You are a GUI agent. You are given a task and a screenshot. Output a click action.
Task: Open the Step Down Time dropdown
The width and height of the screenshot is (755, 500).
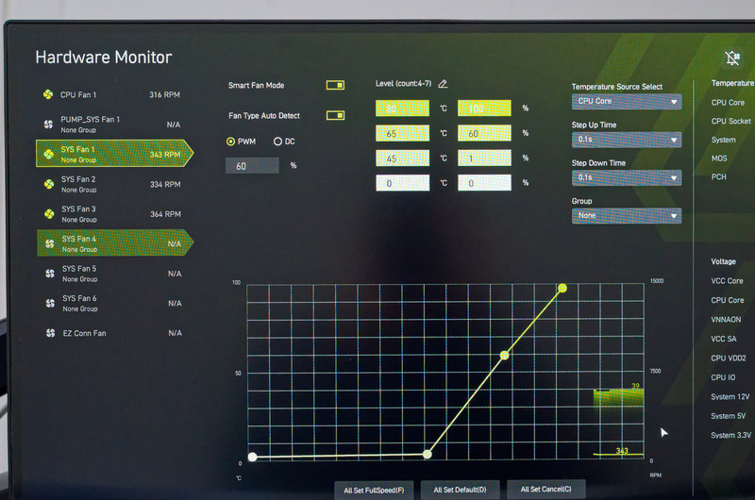(x=627, y=177)
